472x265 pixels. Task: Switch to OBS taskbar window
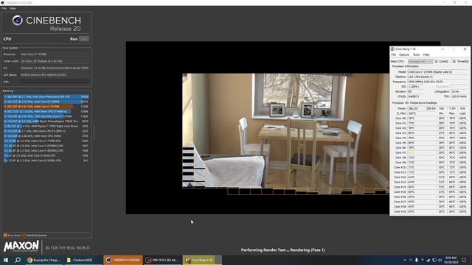162,260
